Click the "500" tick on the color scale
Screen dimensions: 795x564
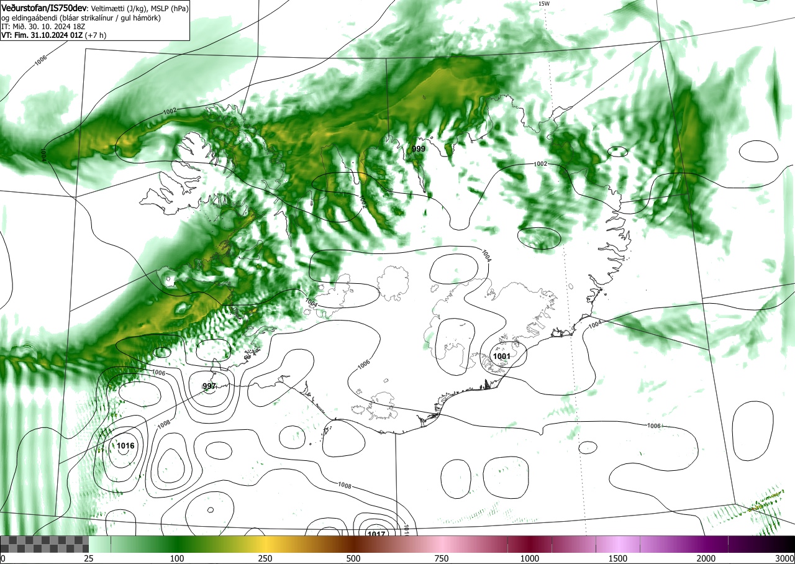353,558
